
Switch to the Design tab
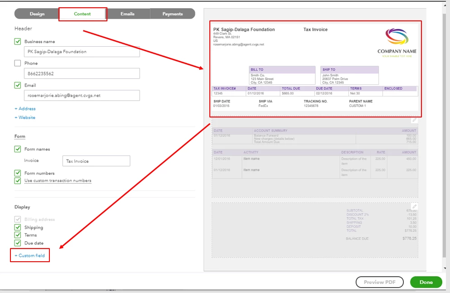pos(37,14)
